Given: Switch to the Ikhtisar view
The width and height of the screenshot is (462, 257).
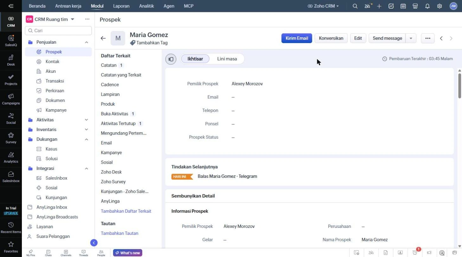Looking at the screenshot, I should click(x=195, y=59).
